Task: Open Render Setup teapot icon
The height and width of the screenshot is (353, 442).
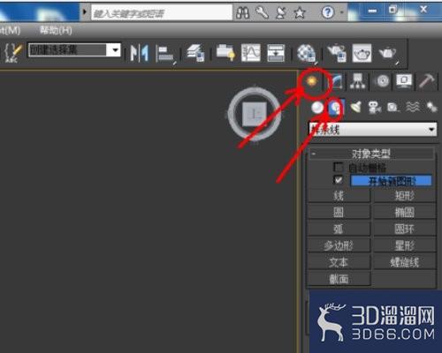Action: pyautogui.click(x=337, y=53)
